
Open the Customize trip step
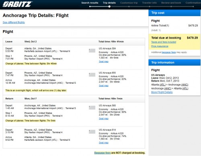tap(129, 3)
